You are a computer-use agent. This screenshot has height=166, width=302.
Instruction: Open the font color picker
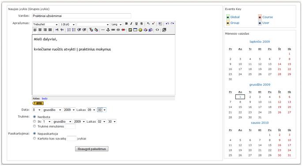coord(91,30)
